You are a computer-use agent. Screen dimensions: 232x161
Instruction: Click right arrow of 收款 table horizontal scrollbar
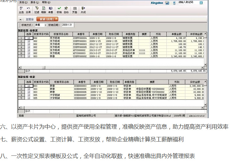tap(202, 108)
